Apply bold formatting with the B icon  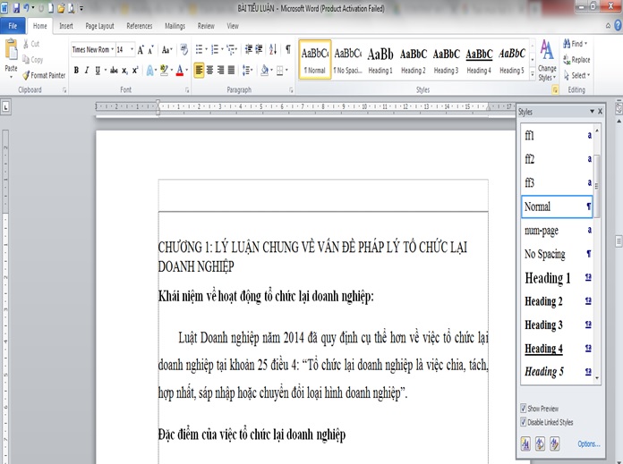click(76, 70)
